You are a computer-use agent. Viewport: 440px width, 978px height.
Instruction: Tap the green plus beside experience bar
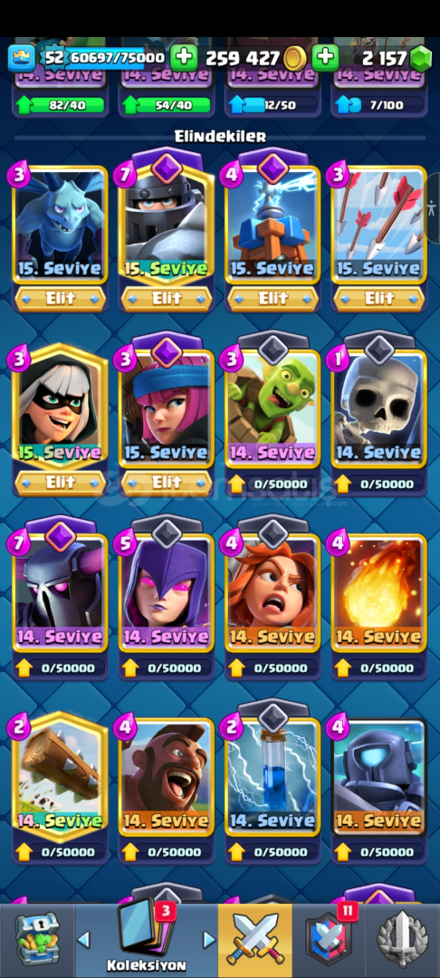(x=184, y=58)
